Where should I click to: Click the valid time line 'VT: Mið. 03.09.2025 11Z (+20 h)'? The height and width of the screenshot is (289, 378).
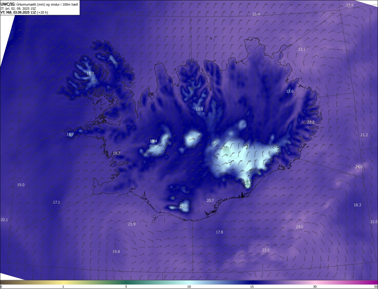pyautogui.click(x=24, y=12)
